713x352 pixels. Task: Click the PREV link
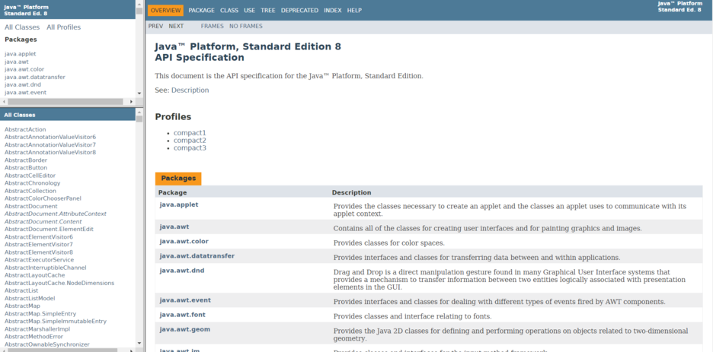[155, 27]
